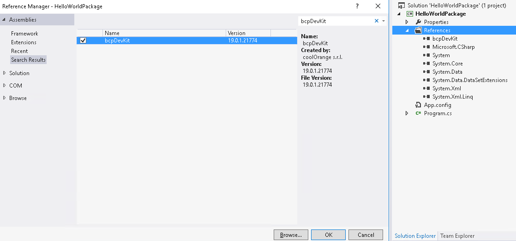Clear search using the X icon
Screen dimensions: 516x241
pos(377,21)
